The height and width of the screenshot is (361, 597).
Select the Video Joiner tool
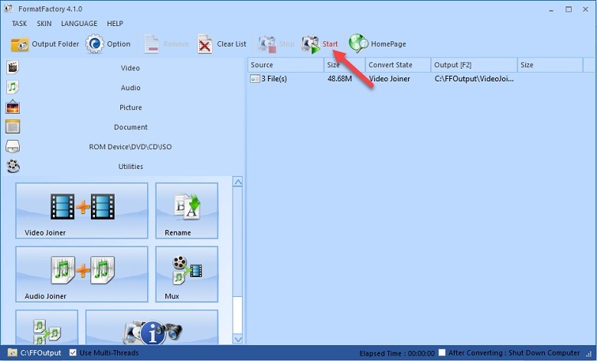coord(81,210)
